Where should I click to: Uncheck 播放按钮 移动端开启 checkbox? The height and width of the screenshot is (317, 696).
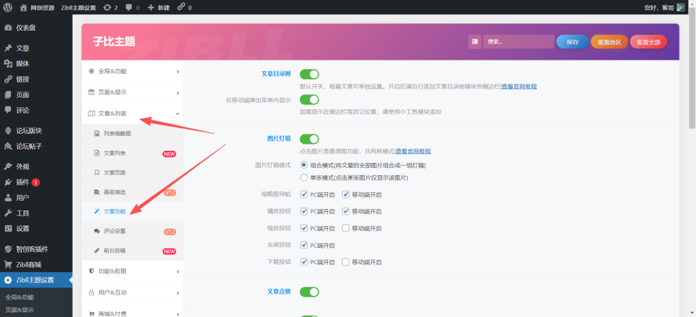[346, 211]
